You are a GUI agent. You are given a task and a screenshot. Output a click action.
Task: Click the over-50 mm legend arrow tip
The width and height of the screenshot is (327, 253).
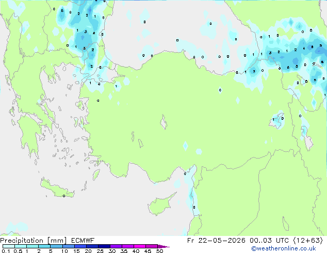click(x=163, y=246)
